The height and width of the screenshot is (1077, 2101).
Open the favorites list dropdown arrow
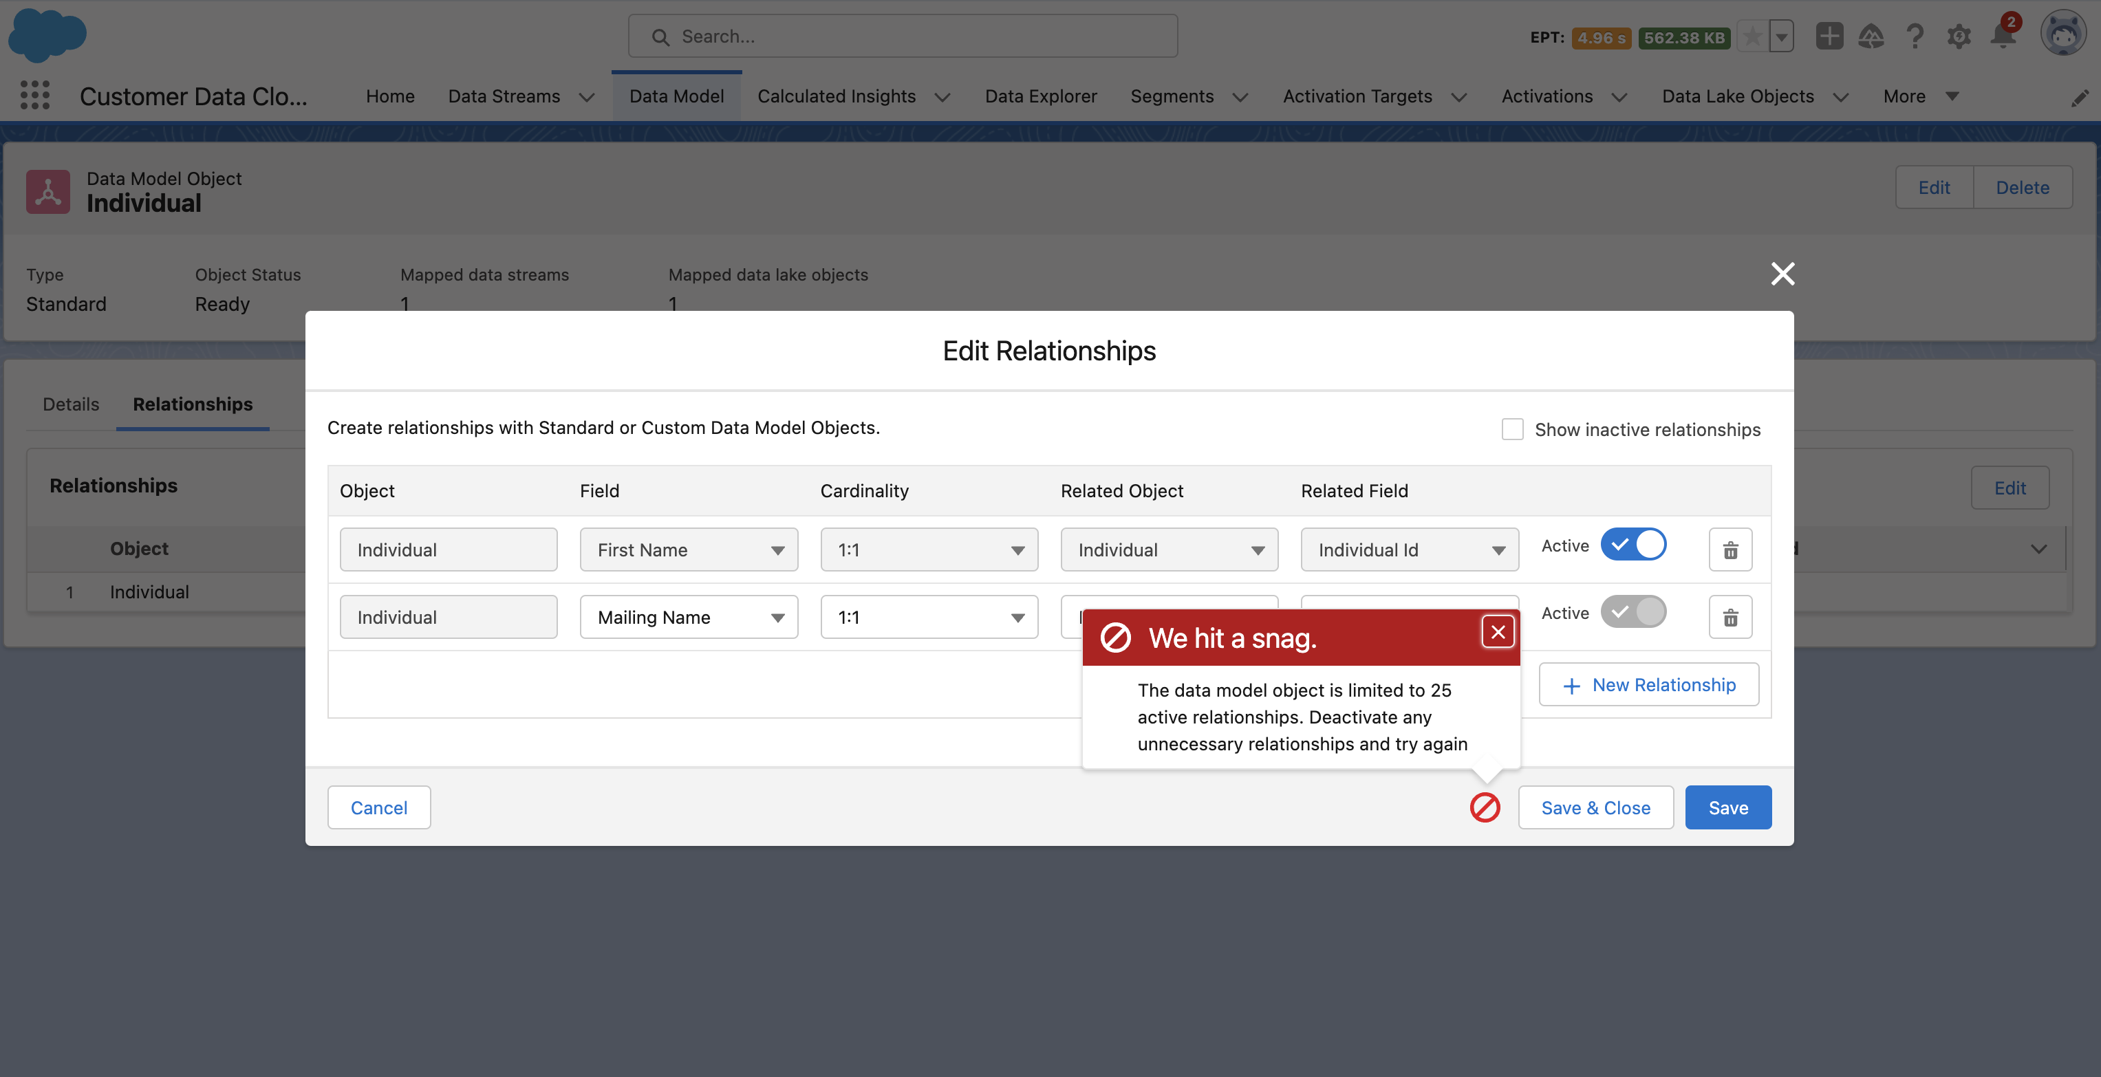1782,36
